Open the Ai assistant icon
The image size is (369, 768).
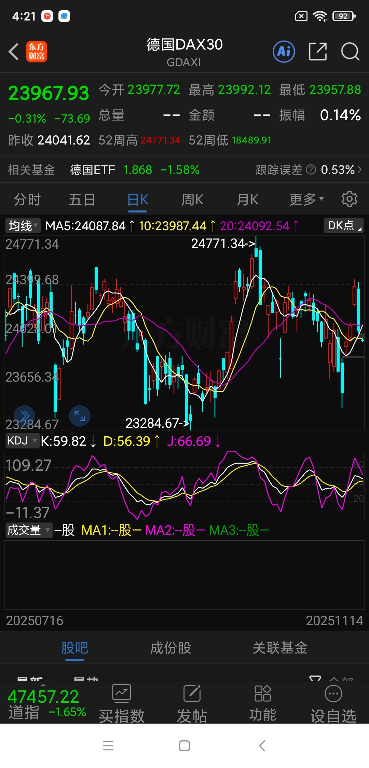click(284, 52)
